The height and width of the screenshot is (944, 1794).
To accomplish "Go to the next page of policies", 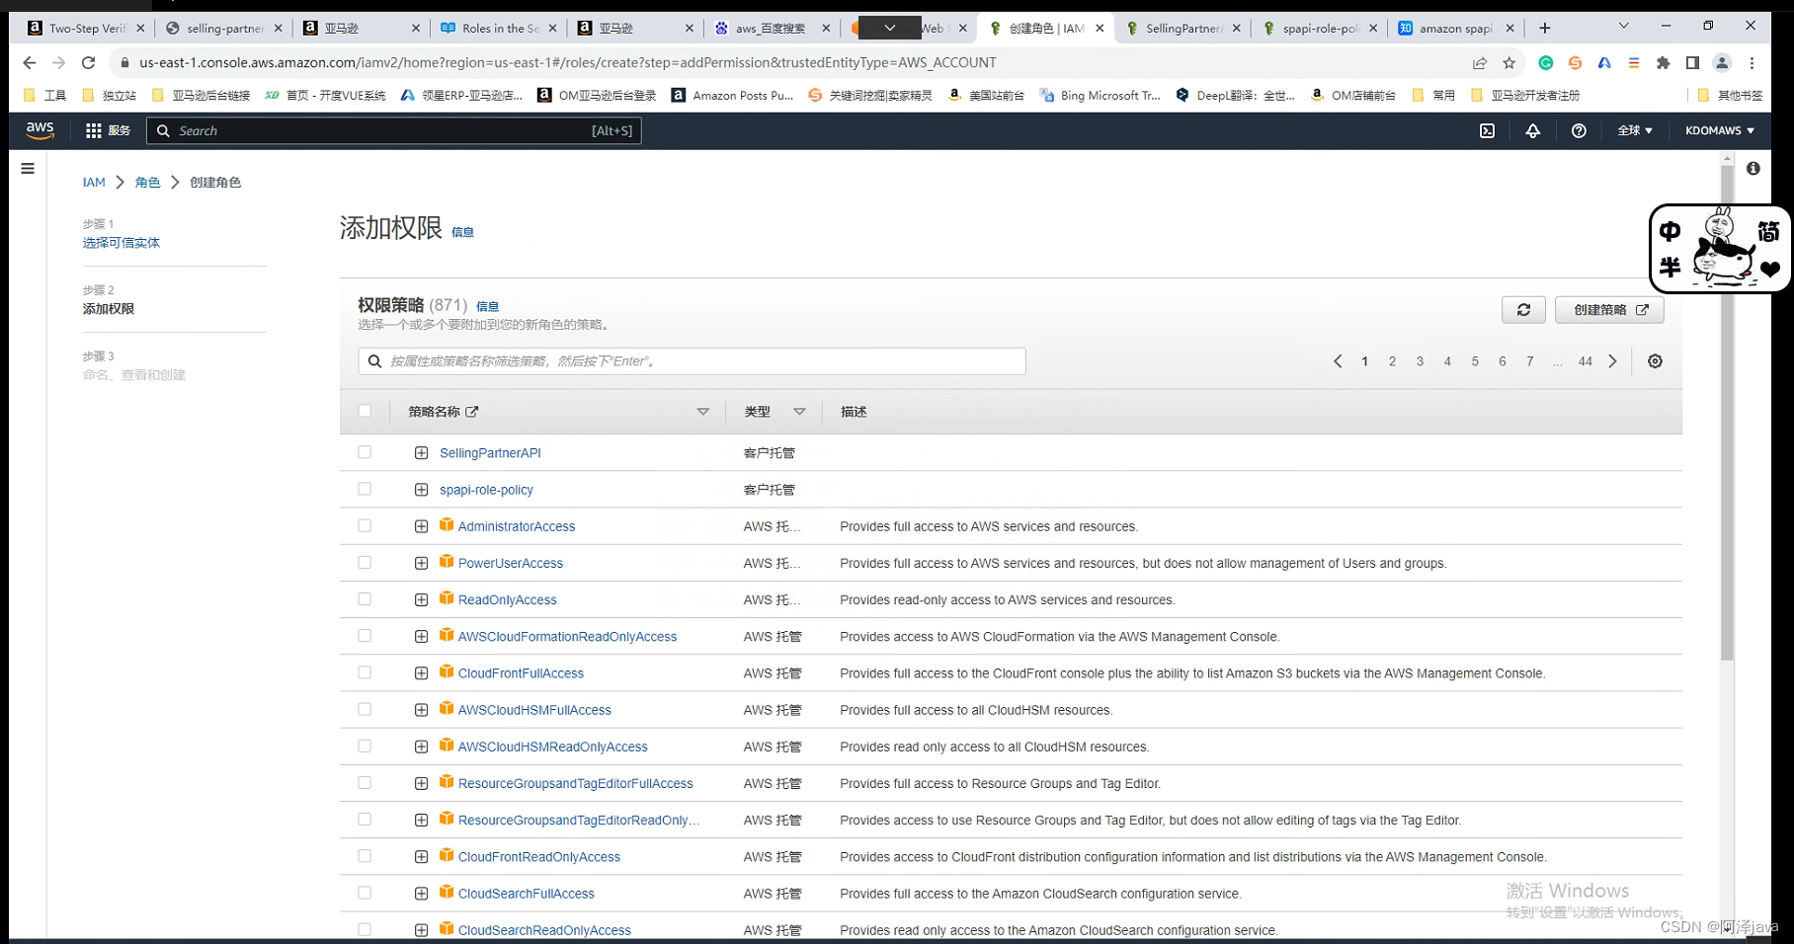I will click(1612, 361).
